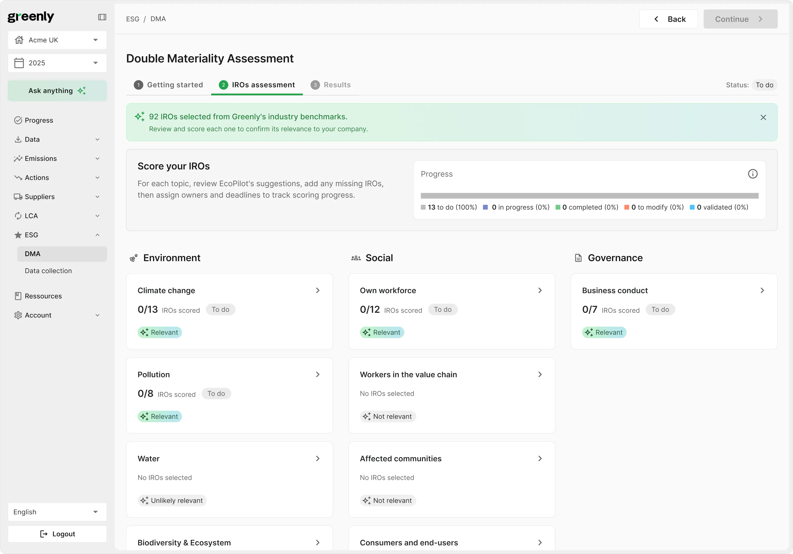Open Water card arrow

pos(318,458)
